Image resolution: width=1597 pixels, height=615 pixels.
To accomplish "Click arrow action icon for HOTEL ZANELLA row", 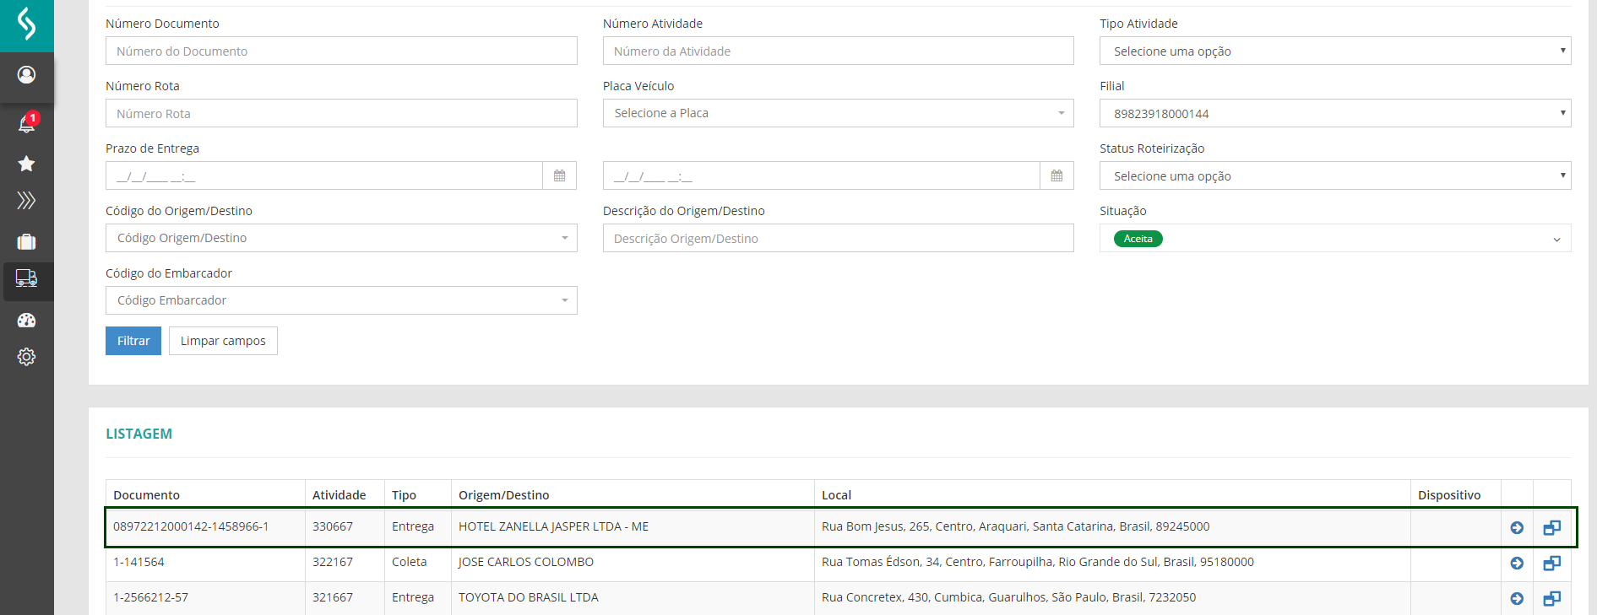I will coord(1517,527).
